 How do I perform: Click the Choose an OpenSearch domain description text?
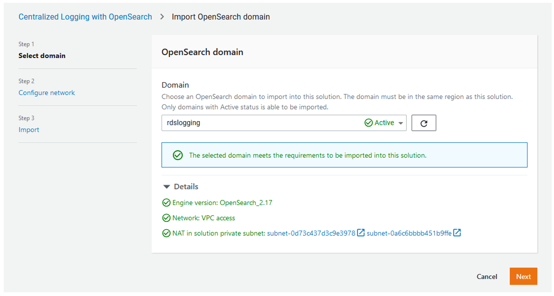pyautogui.click(x=337, y=102)
